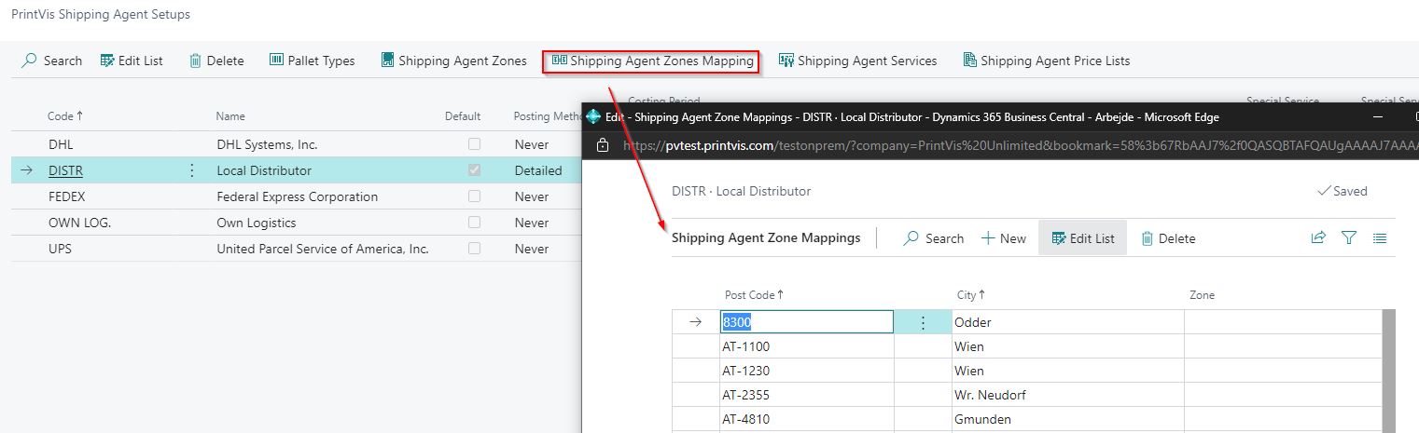The image size is (1419, 433).
Task: Select post code AT-4810 cell
Action: tap(806, 419)
